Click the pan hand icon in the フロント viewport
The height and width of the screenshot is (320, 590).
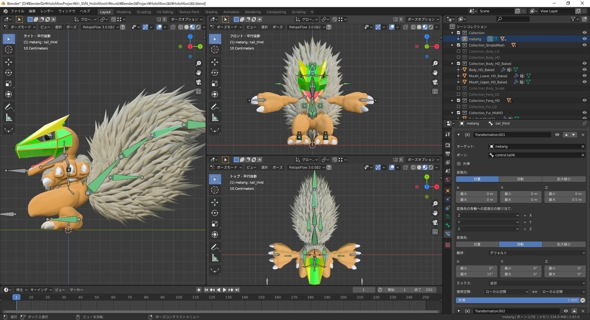[435, 73]
